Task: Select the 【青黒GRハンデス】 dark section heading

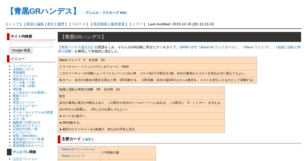Action: 179,37
